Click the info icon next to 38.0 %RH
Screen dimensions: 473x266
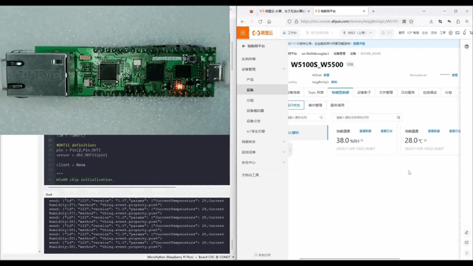click(x=362, y=141)
